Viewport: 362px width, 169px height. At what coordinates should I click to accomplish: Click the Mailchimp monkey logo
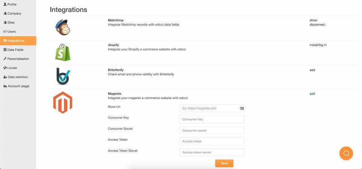63,27
